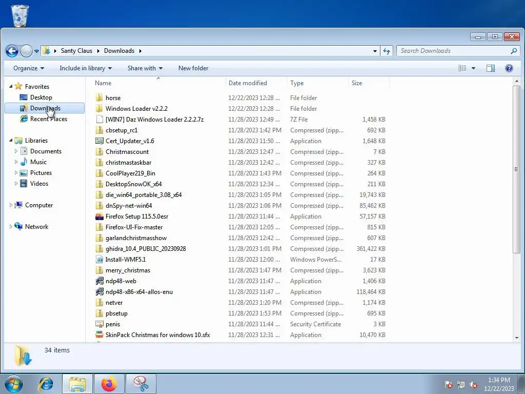Open the address bar history dropdown
Image resolution: width=525 pixels, height=394 pixels.
tap(375, 51)
